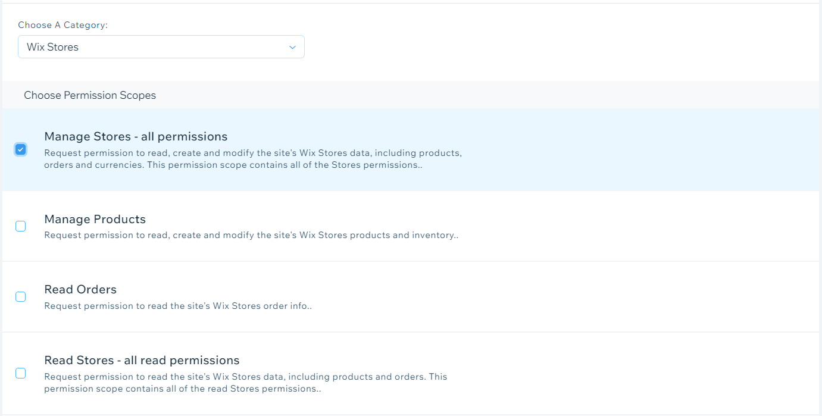Click the Choose A Category label
822x416 pixels.
pyautogui.click(x=62, y=25)
